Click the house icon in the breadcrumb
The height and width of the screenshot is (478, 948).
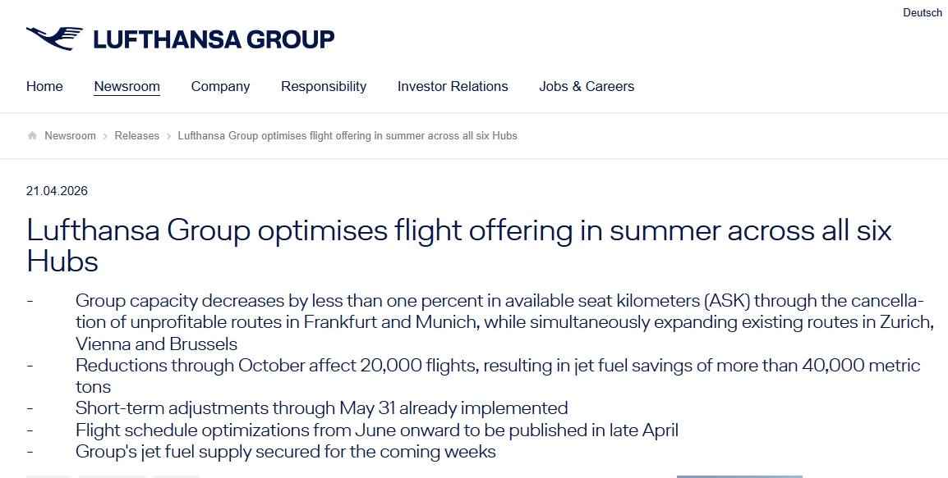(32, 136)
